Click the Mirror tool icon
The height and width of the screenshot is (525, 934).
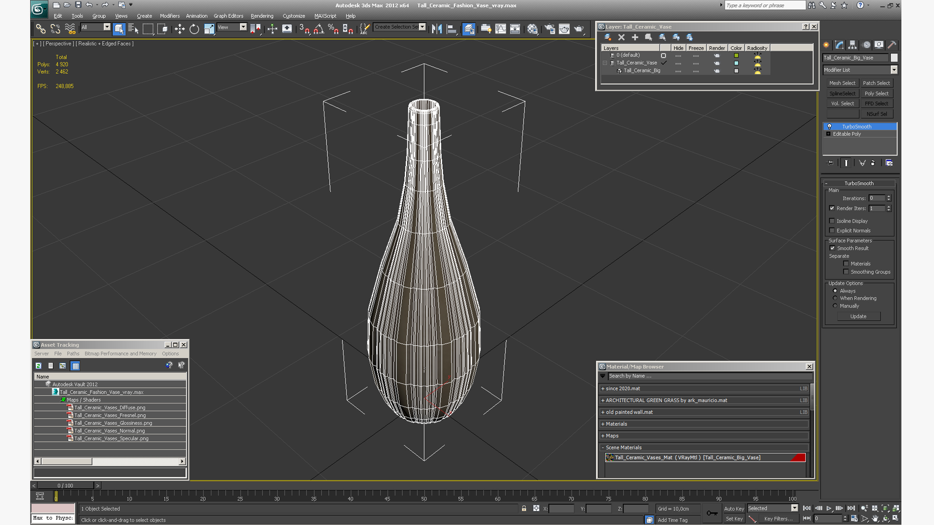coord(437,29)
